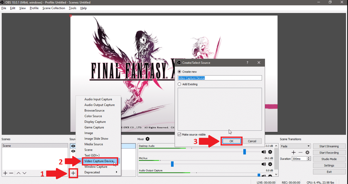The width and height of the screenshot is (348, 184).
Task: Choose Audio Input Capture source
Action: (x=98, y=99)
